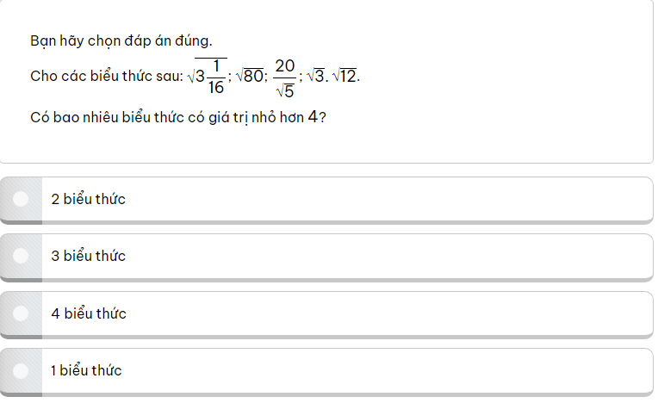Click the 'Bạn hãy chọn đáp án đúng.' instruction
Image resolution: width=658 pixels, height=403 pixels.
pyautogui.click(x=121, y=40)
